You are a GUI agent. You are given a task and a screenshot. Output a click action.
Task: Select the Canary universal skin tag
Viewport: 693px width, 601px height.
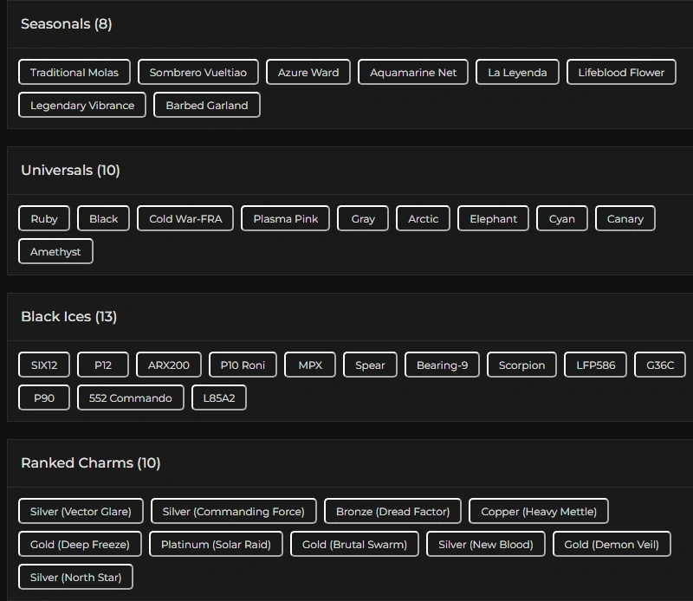[x=625, y=218]
